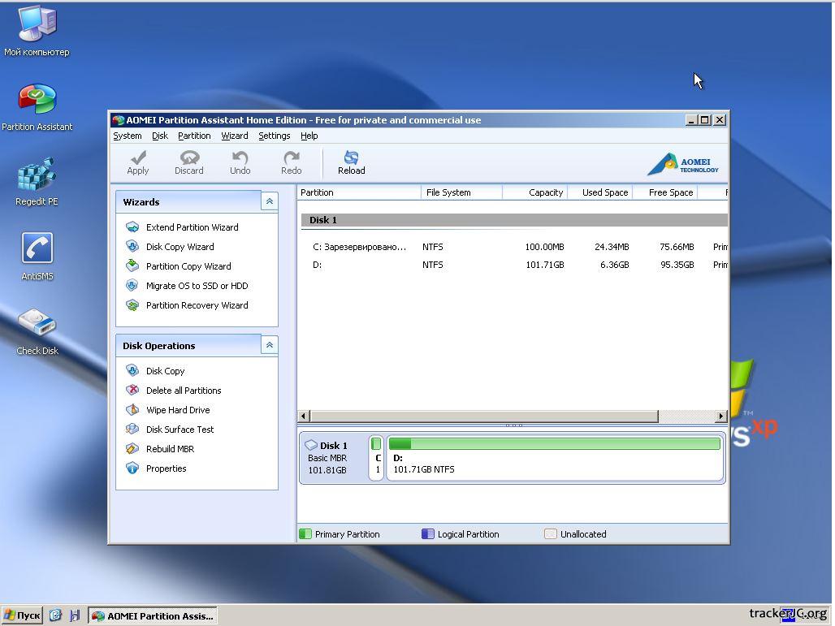The height and width of the screenshot is (626, 835).
Task: Open the Settings menu
Action: click(x=274, y=136)
